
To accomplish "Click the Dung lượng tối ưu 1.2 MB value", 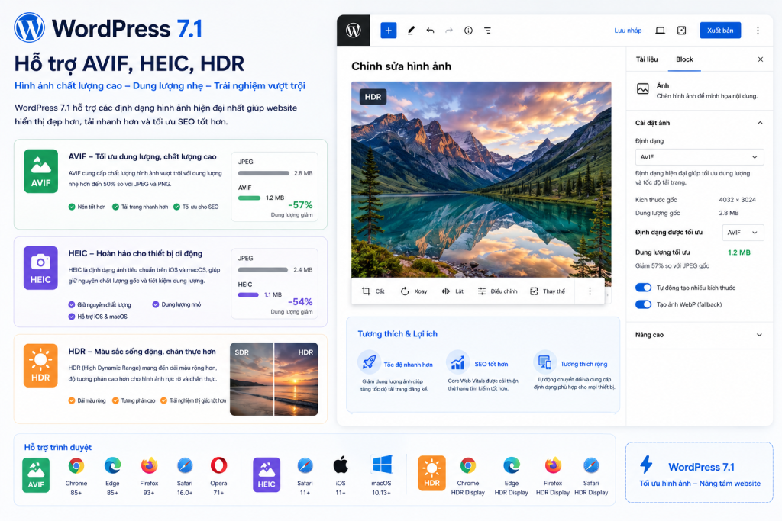I will 738,252.
